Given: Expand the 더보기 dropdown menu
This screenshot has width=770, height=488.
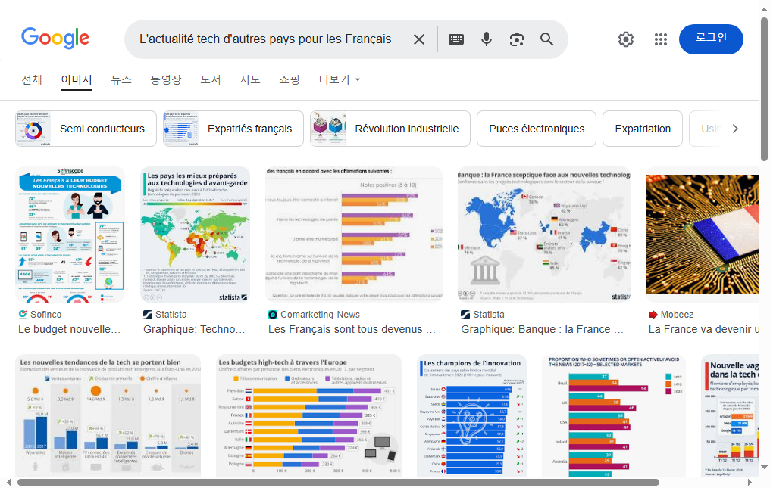Looking at the screenshot, I should pyautogui.click(x=340, y=79).
